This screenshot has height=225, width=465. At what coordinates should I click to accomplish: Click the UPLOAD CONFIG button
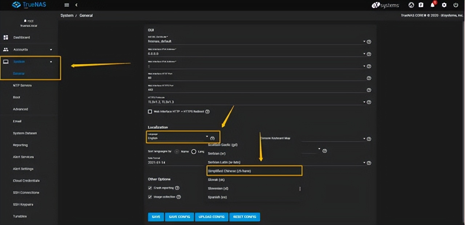pos(211,217)
